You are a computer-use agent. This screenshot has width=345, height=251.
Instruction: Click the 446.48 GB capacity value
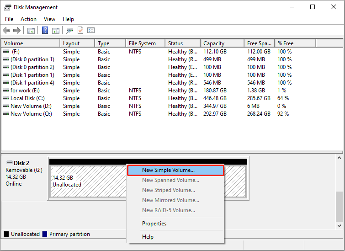tap(215, 98)
